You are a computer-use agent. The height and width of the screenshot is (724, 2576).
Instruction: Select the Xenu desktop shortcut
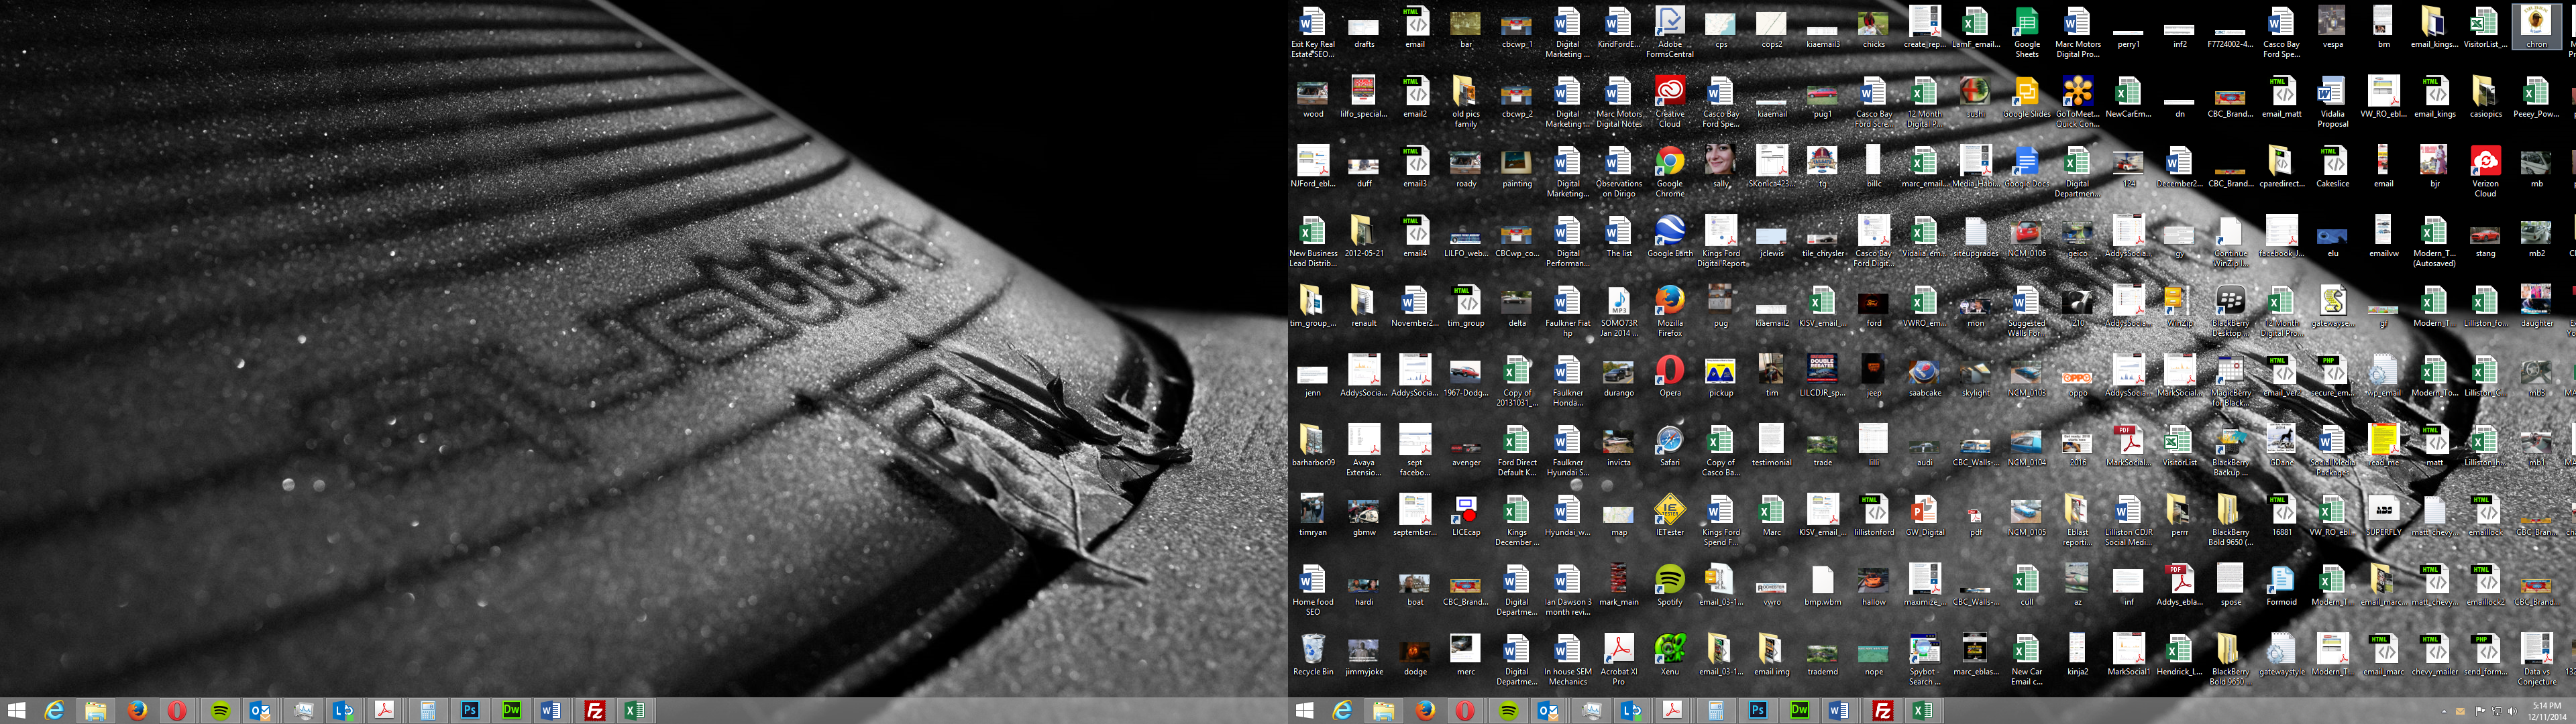(1669, 655)
